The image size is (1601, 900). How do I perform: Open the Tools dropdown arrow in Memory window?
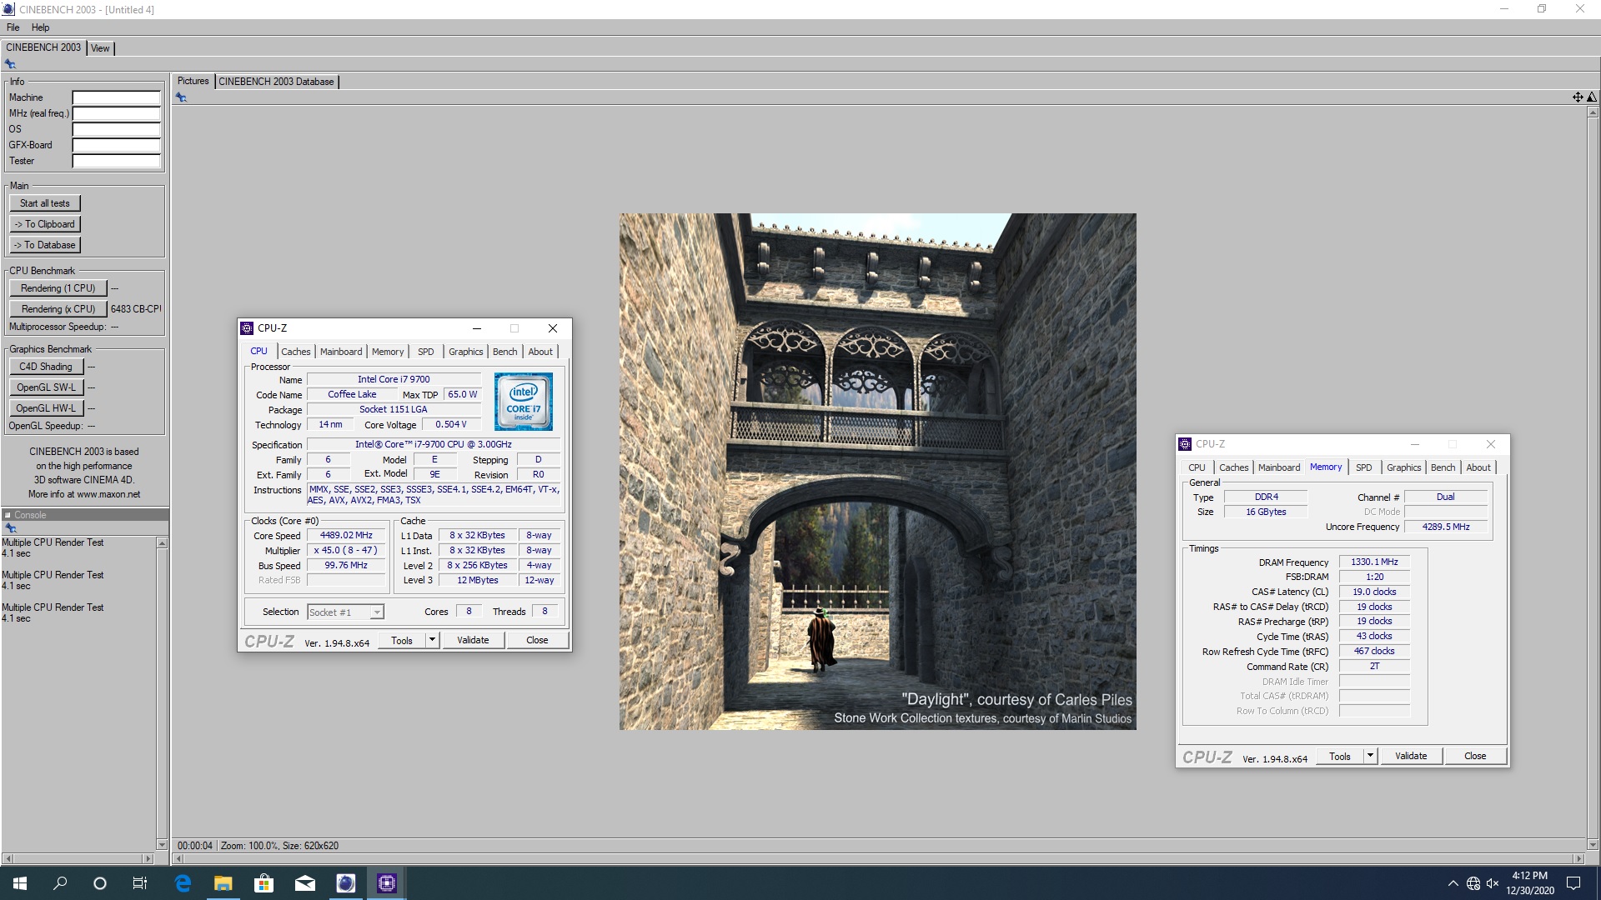tap(1370, 756)
